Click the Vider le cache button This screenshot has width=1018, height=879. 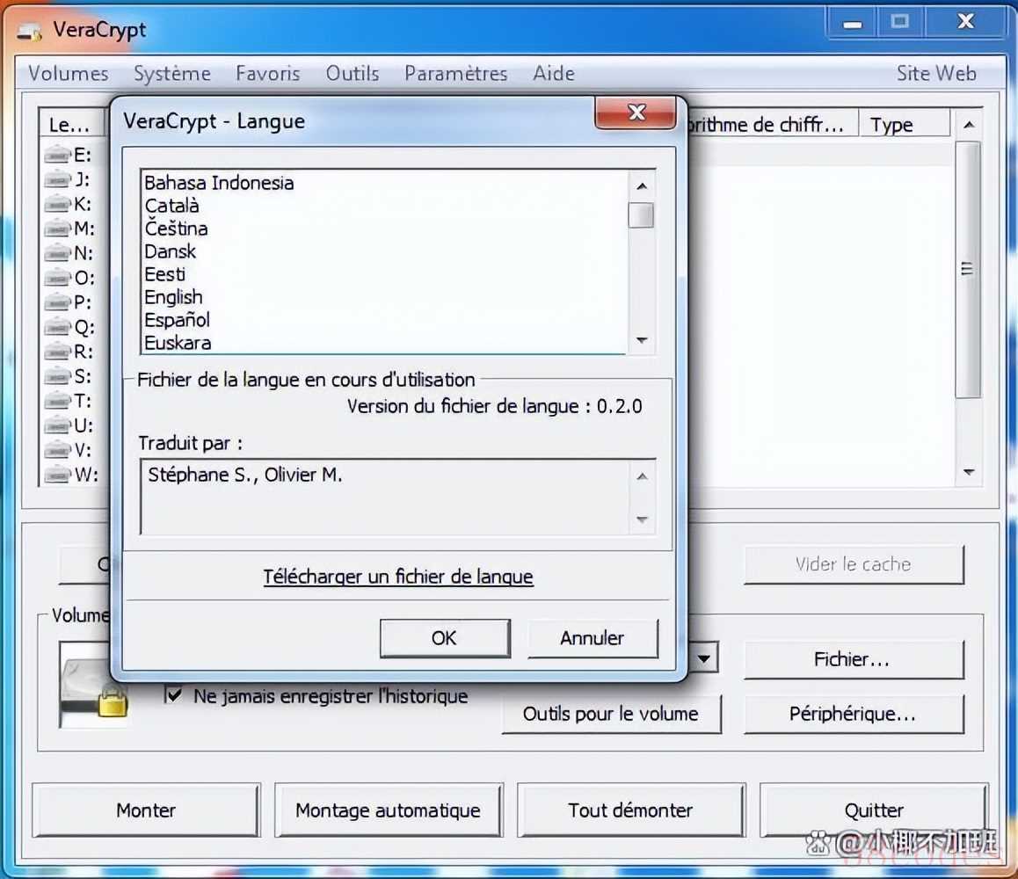853,564
